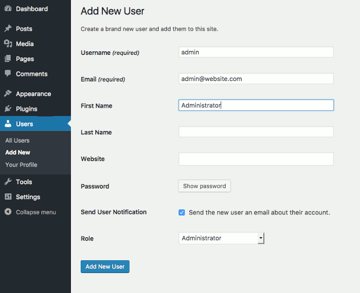Screen dimensions: 360x293
Task: Click the empty Website field
Action: pyautogui.click(x=256, y=159)
